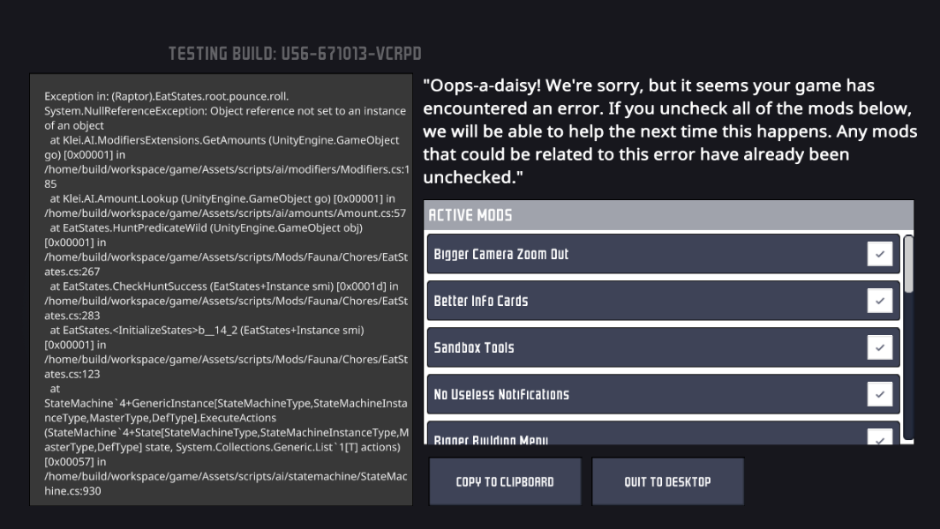Click Copy to Clipboard button
Viewport: 940px width, 529px height.
tap(505, 481)
